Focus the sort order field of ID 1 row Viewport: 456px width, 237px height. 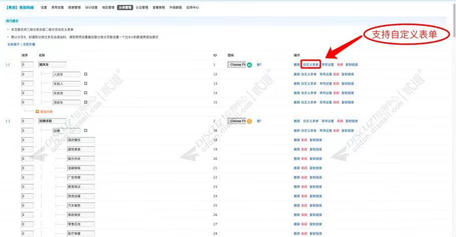[x=28, y=65]
